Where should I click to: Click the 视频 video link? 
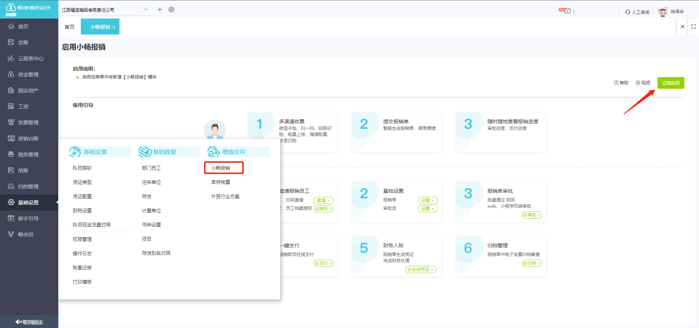[x=643, y=83]
